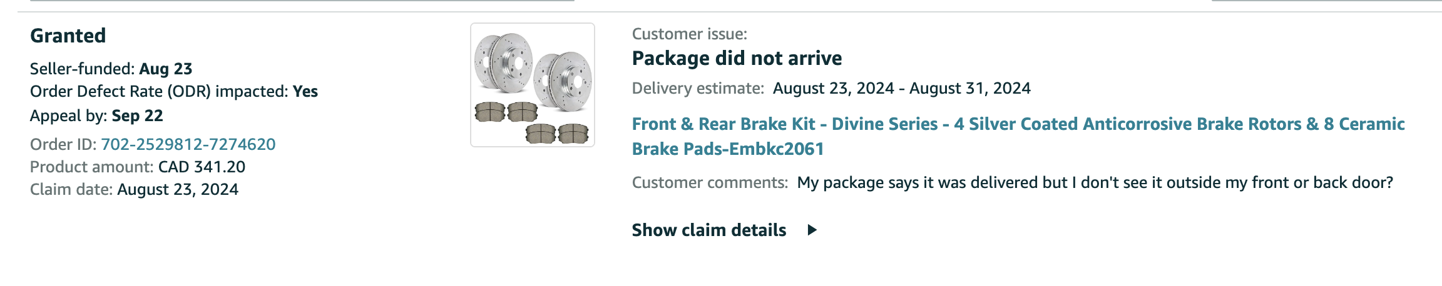Screen dimensions: 1442x286
Task: Open the Front & Rear Brake Kit product link
Action: [705, 136]
